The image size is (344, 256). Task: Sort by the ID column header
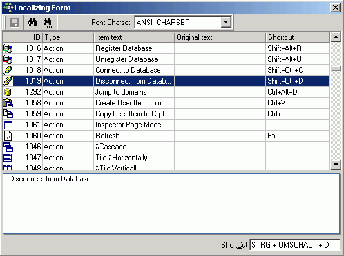pyautogui.click(x=23, y=37)
